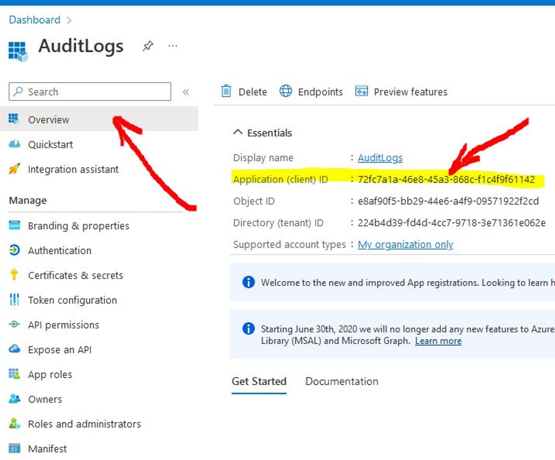555x460 pixels.
Task: Collapse the Essentials section
Action: (x=238, y=132)
